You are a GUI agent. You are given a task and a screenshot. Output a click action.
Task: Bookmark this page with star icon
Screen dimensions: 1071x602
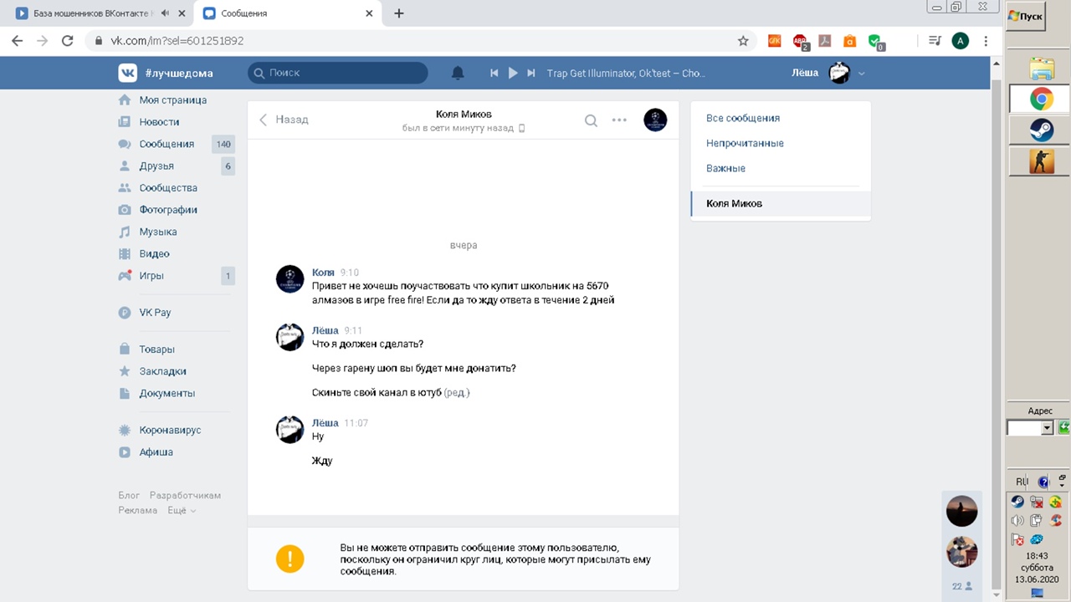(x=742, y=40)
